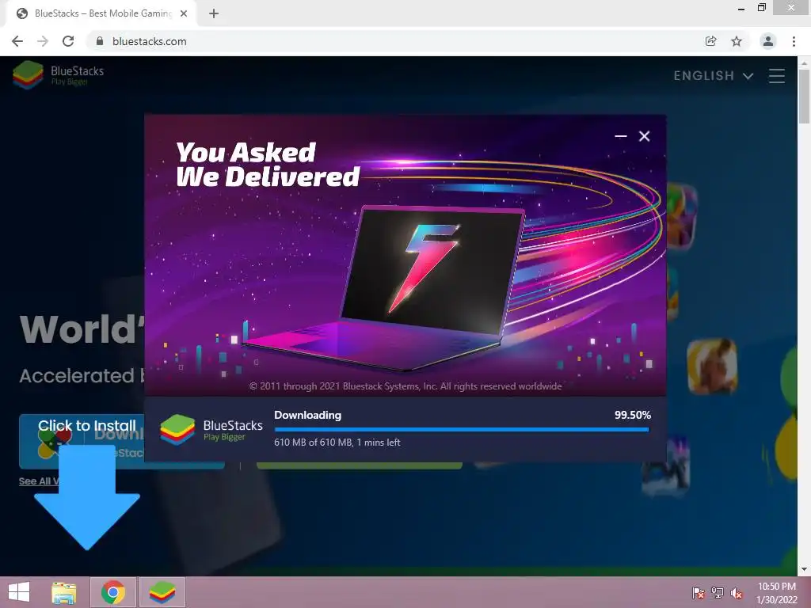
Task: Bookmark this page with the star icon
Action: click(x=737, y=41)
